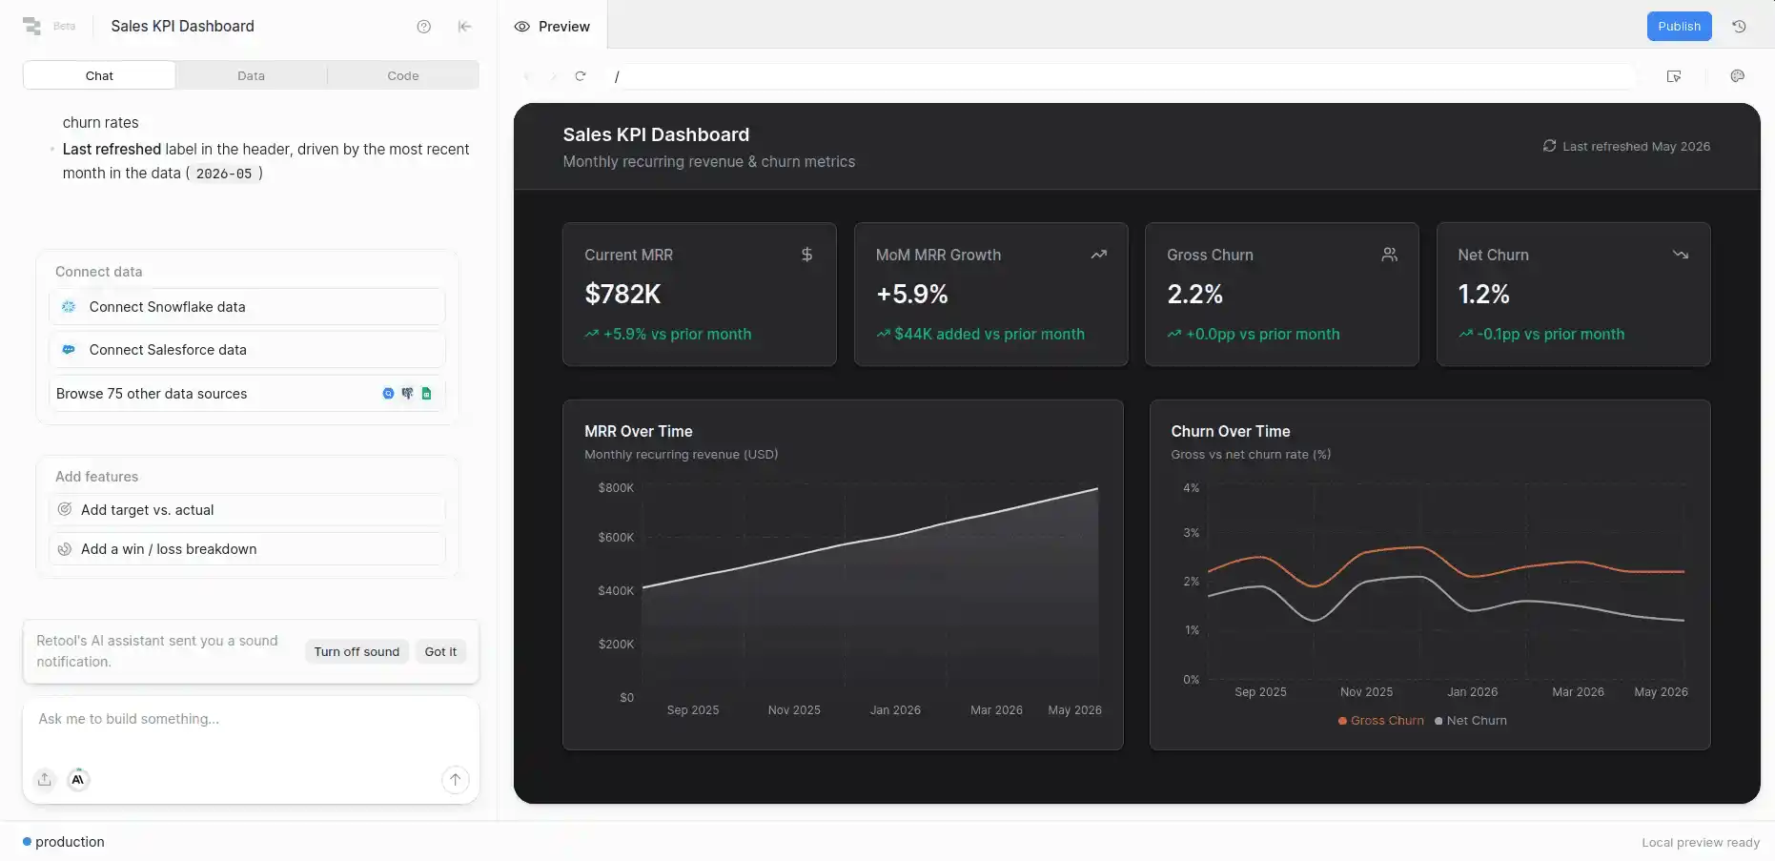This screenshot has height=861, width=1775.
Task: Send message with arrow up button
Action: pos(456,779)
